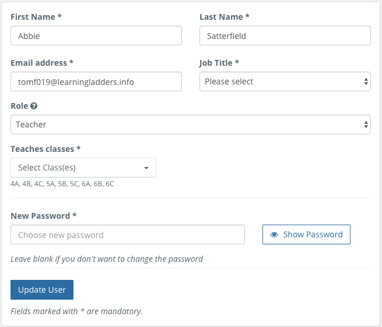Open the Select Class(es) dropdown
Viewport: 382px width, 327px height.
point(83,168)
